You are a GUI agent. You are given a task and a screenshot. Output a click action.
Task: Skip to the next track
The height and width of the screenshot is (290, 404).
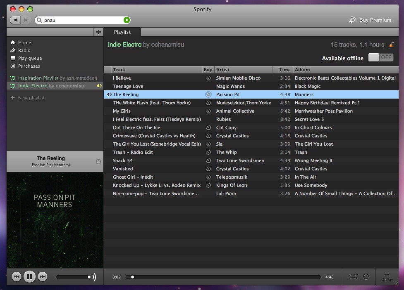coord(43,277)
